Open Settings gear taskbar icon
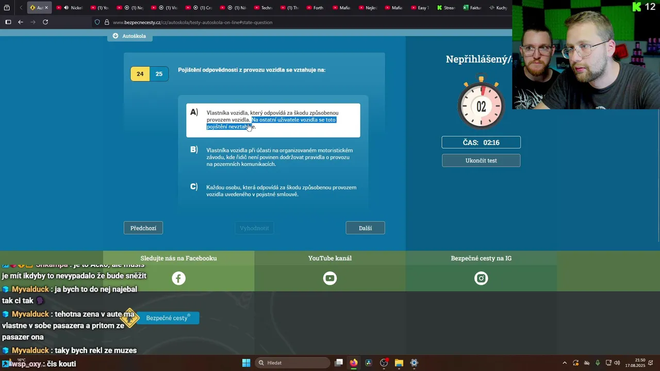This screenshot has height=371, width=660. tap(414, 363)
